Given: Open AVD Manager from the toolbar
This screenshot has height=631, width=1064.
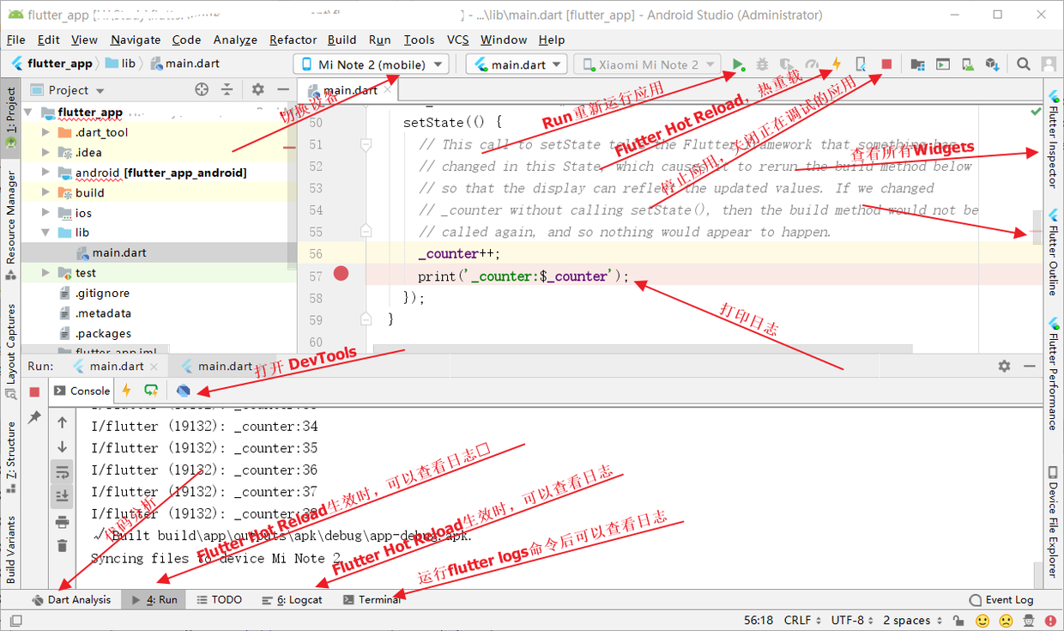Looking at the screenshot, I should coord(967,64).
